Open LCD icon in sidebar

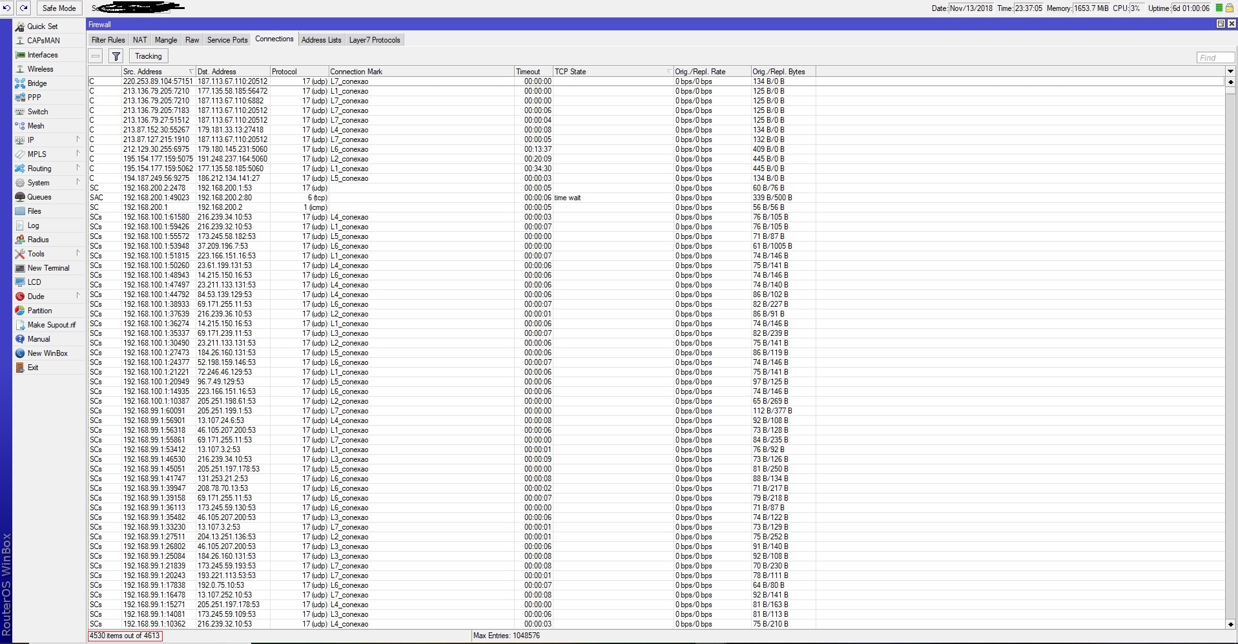(x=20, y=282)
